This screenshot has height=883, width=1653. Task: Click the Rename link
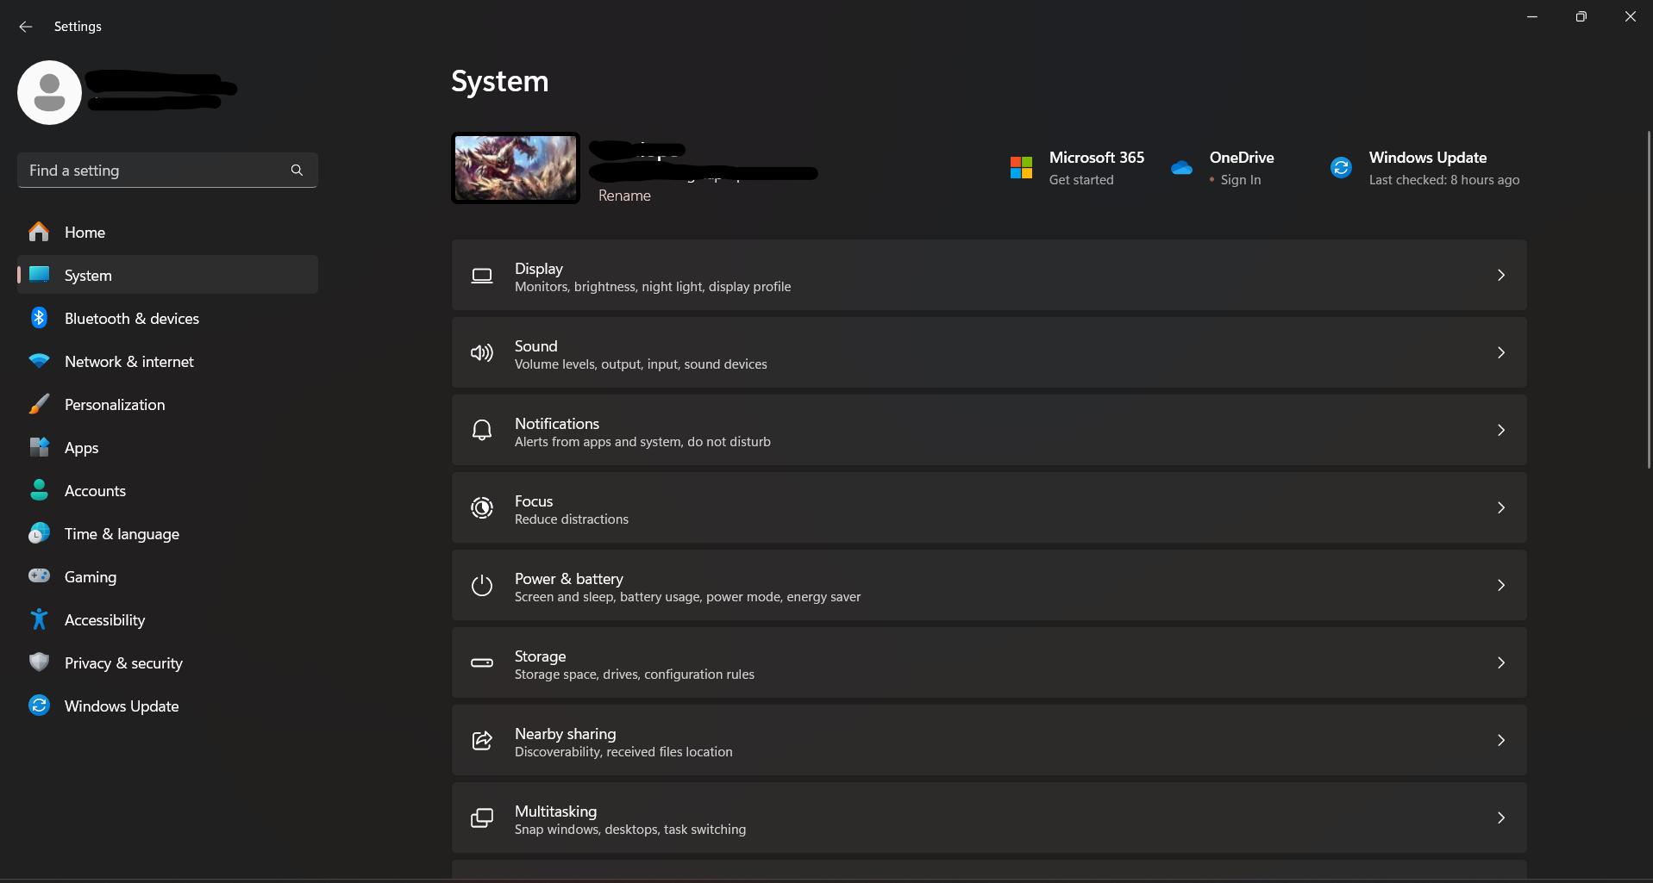(624, 196)
